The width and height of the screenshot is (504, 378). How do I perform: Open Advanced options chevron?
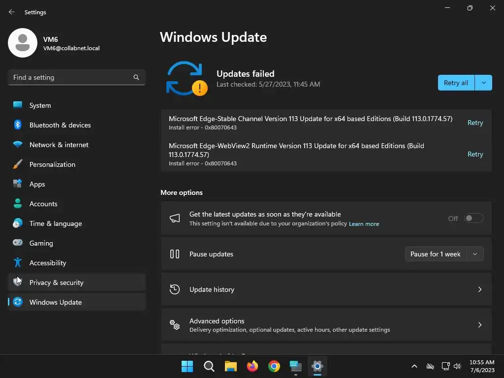point(479,325)
